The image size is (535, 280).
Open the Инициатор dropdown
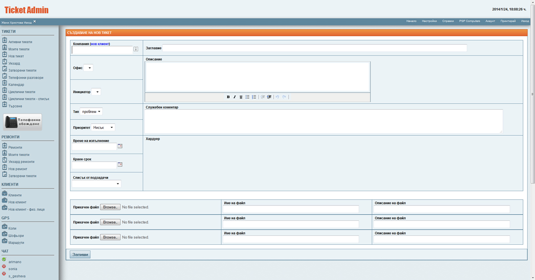click(x=96, y=92)
